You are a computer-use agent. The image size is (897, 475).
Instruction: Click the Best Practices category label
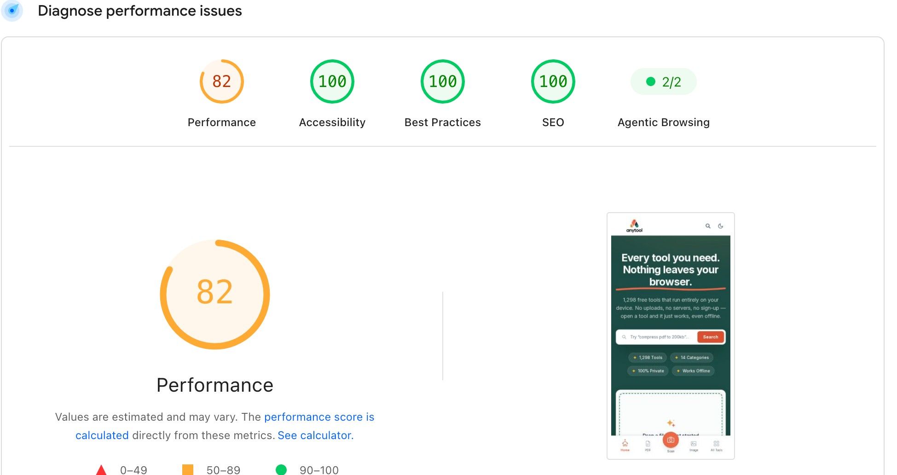coord(442,122)
